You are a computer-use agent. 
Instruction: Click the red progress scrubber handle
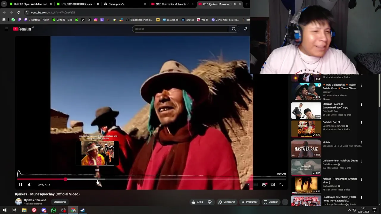point(65,179)
